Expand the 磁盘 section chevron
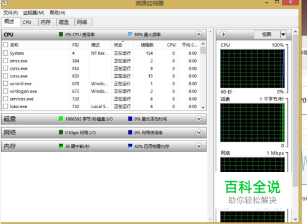307x224 pixels. [199, 119]
